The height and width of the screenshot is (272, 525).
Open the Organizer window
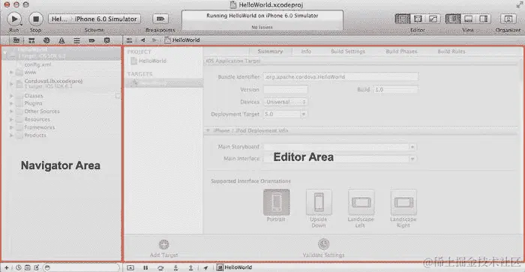[x=508, y=19]
